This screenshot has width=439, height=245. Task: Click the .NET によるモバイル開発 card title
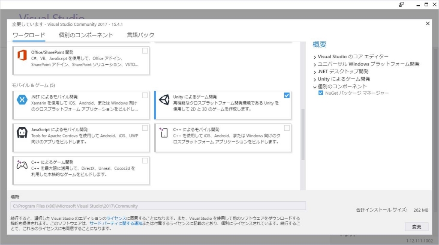tap(54, 97)
